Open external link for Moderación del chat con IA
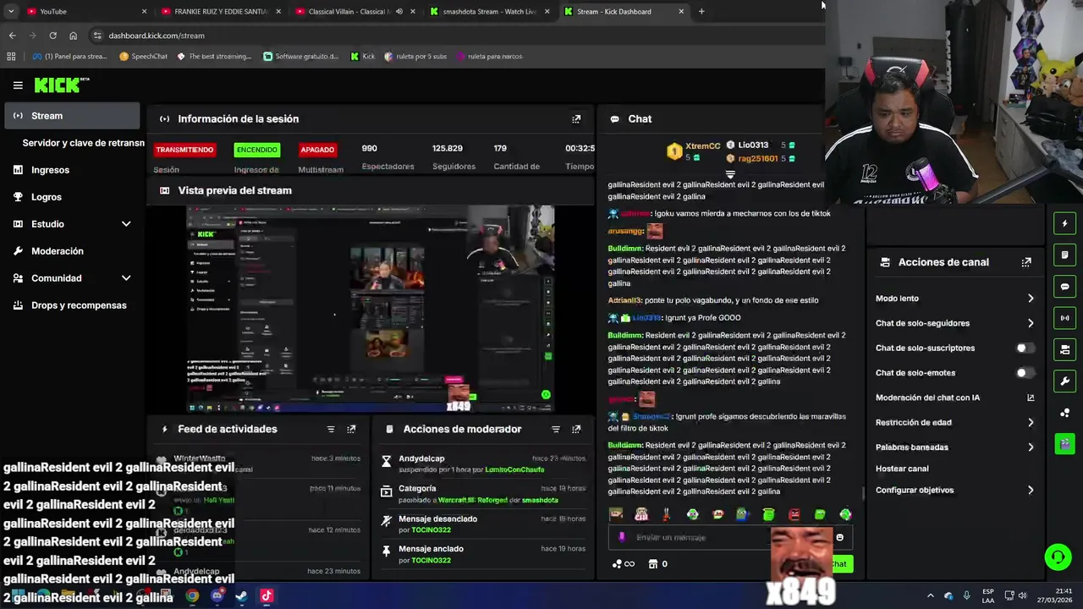 tap(1031, 398)
